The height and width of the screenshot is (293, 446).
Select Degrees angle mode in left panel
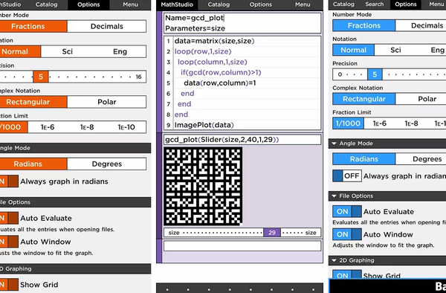point(106,164)
